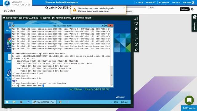Open the Windows Start button

tap(7, 102)
